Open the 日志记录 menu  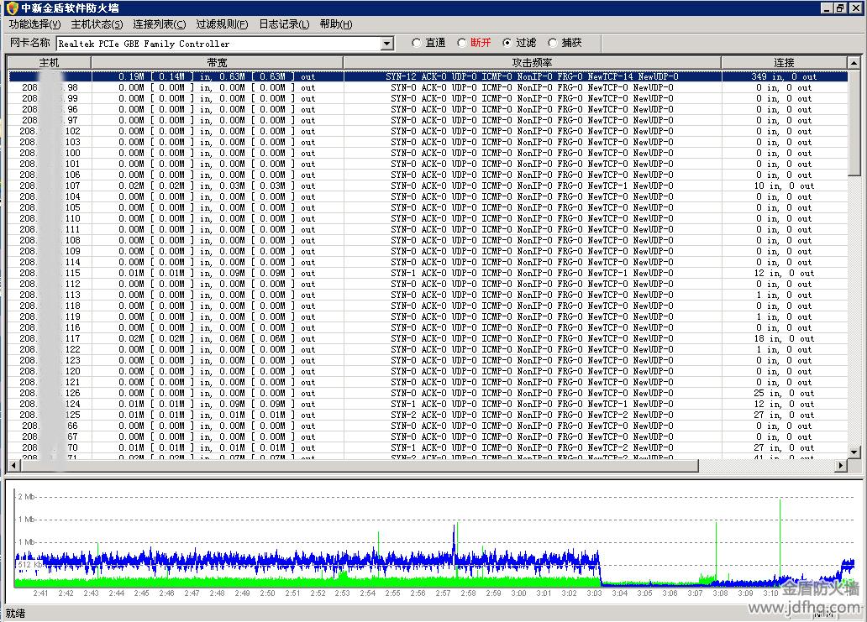(x=284, y=24)
